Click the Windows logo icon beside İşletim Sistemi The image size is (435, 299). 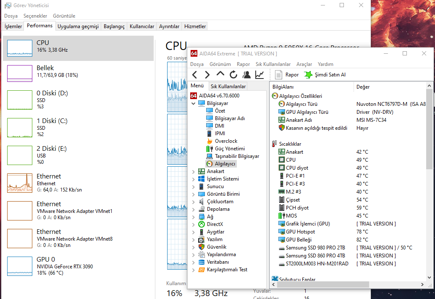pyautogui.click(x=202, y=179)
